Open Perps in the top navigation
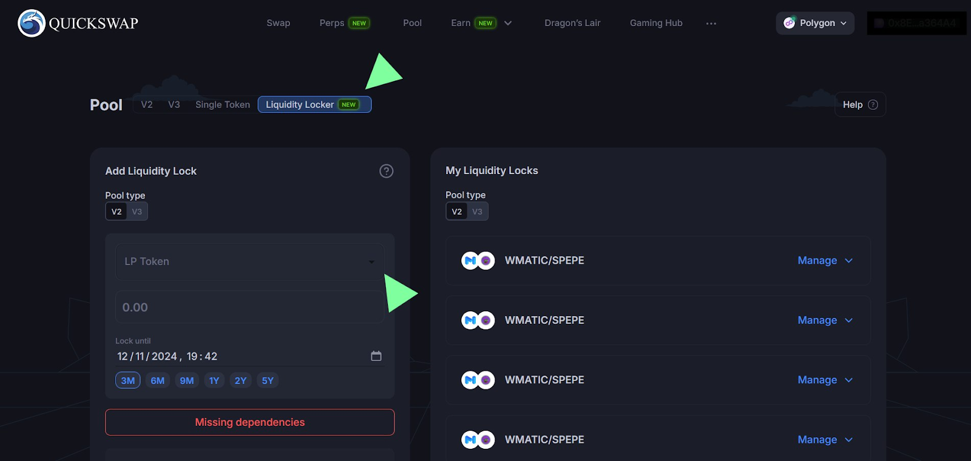Image resolution: width=971 pixels, height=461 pixels. point(332,23)
